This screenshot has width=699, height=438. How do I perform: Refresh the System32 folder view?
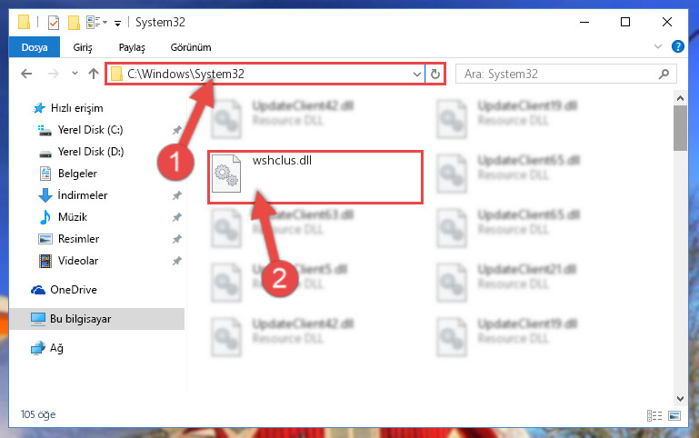pyautogui.click(x=435, y=74)
